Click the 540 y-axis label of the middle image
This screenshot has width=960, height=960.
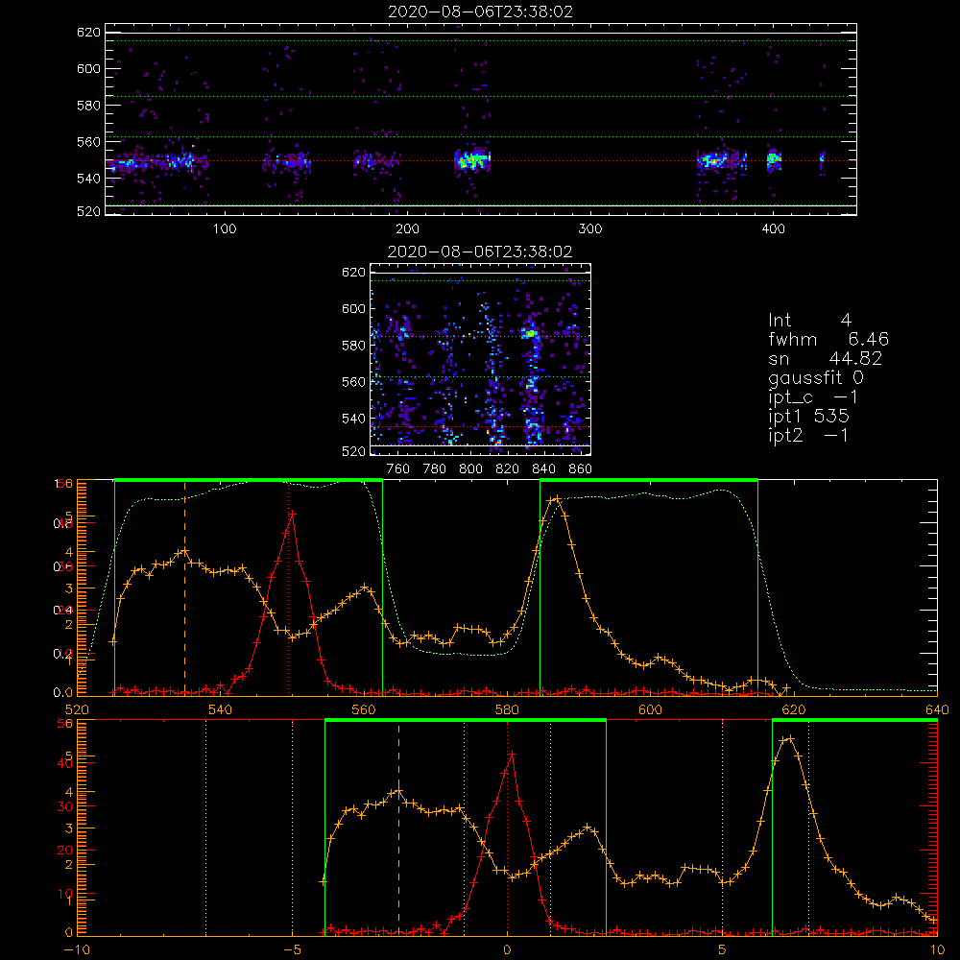[354, 419]
